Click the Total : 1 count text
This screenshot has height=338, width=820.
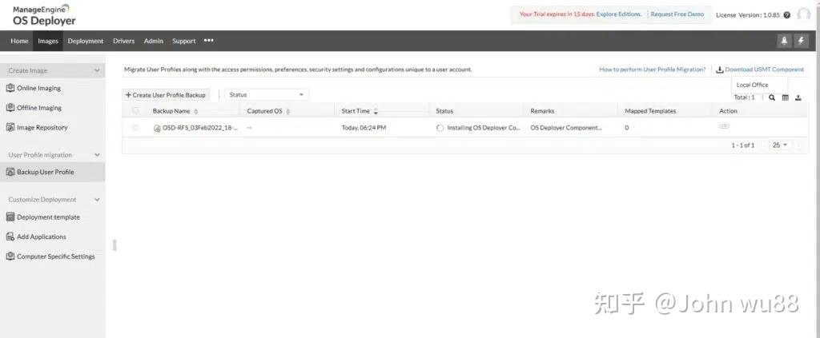tap(744, 97)
